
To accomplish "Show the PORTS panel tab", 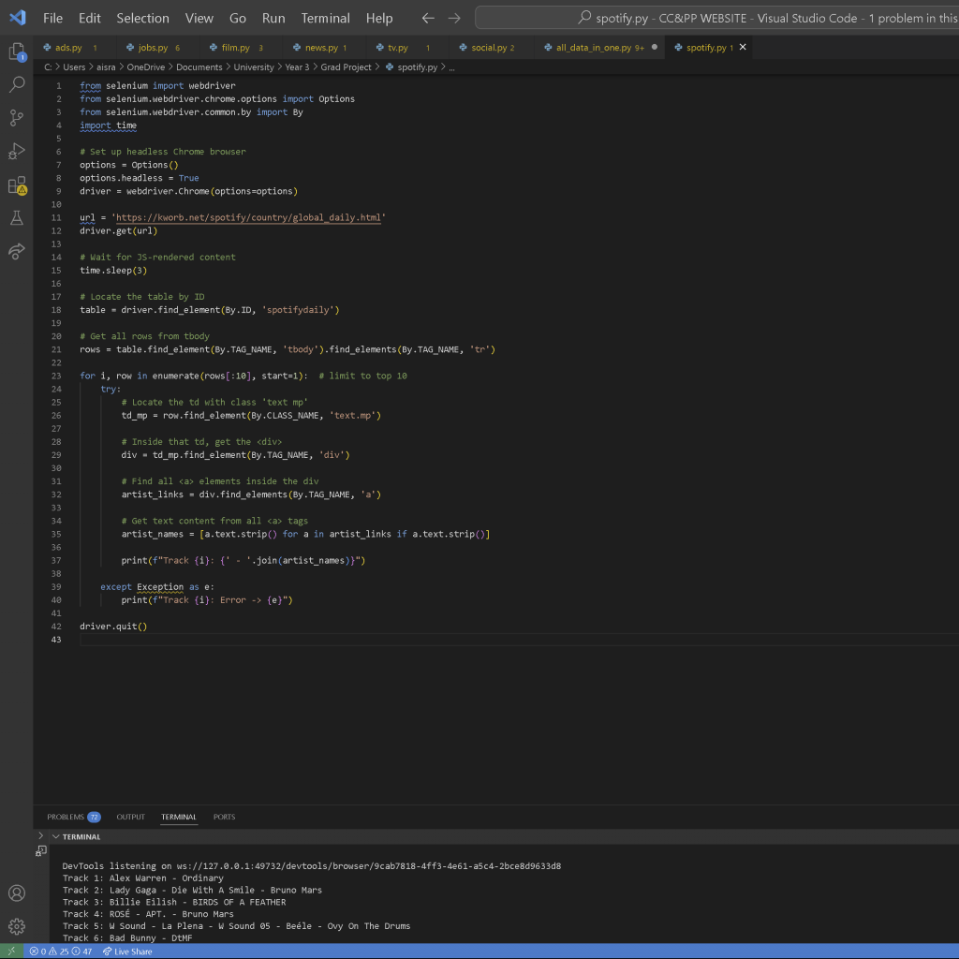I will point(224,817).
